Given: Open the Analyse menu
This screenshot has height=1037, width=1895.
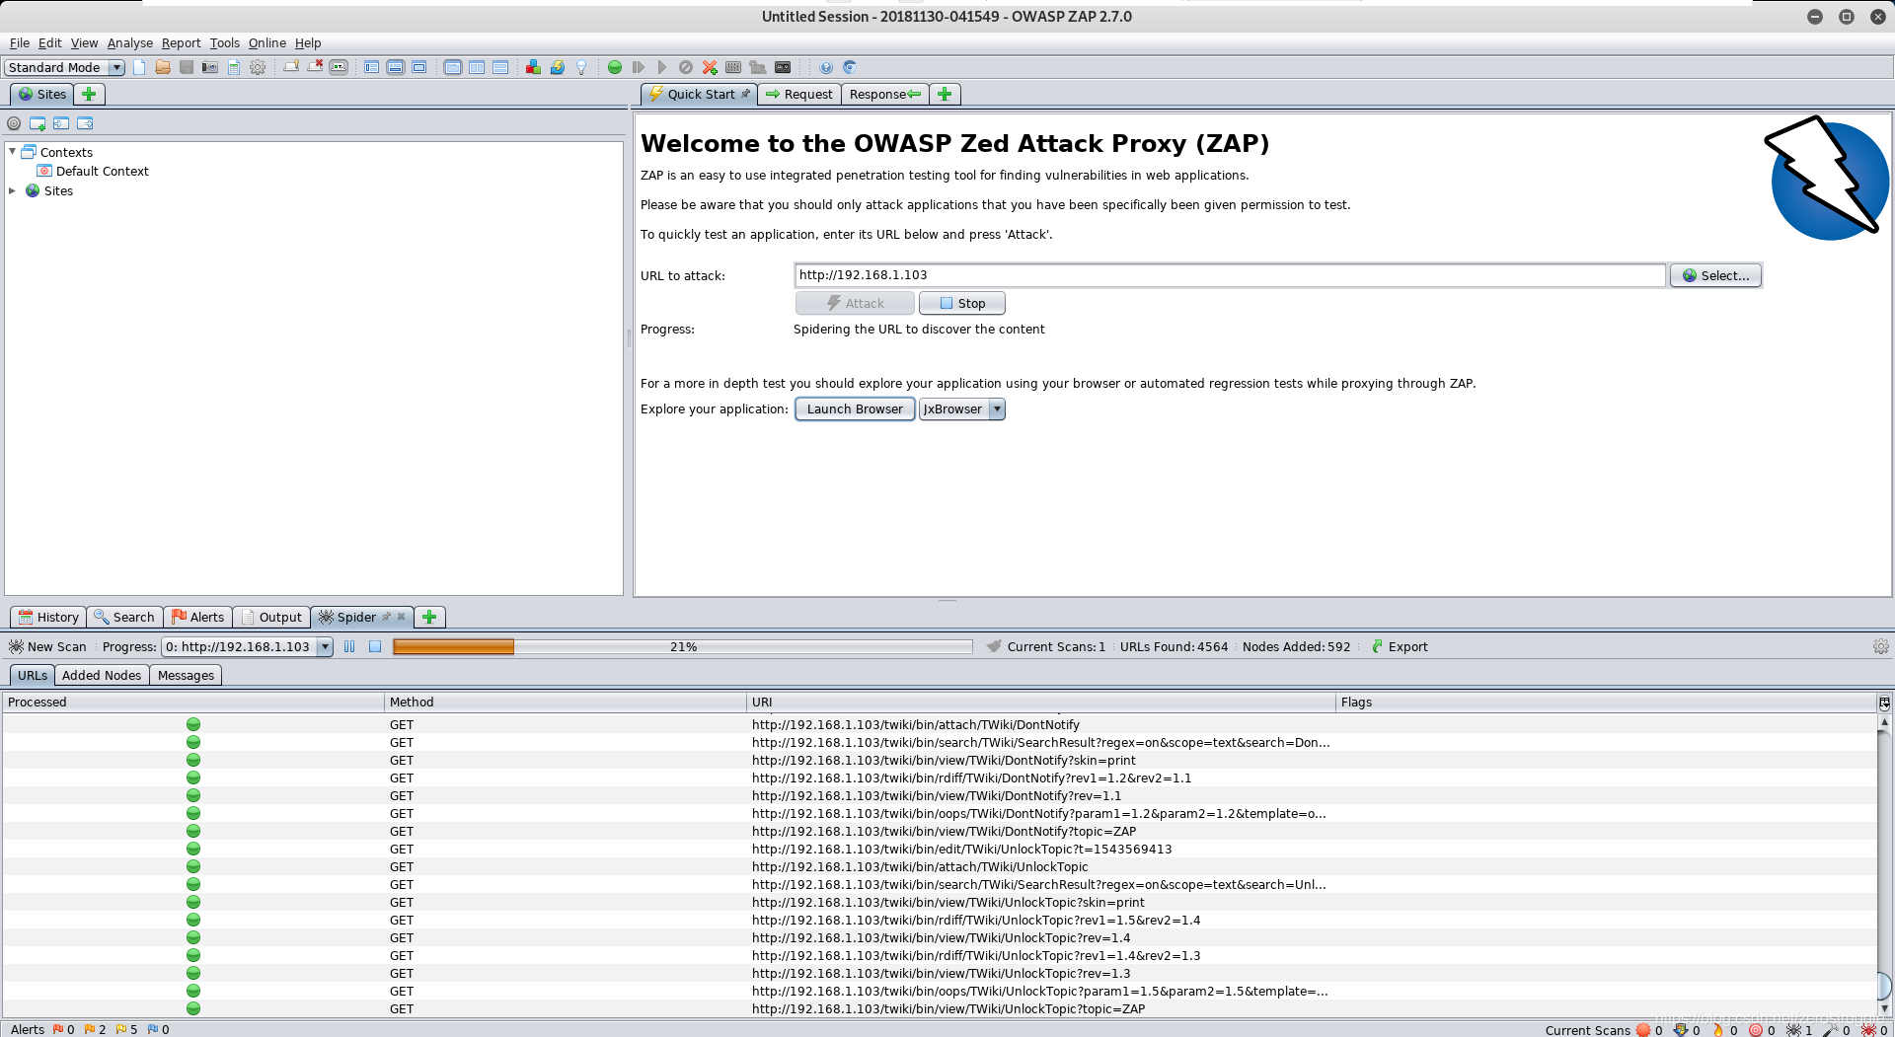Looking at the screenshot, I should (129, 42).
